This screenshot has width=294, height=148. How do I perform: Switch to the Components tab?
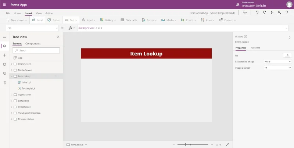[33, 43]
